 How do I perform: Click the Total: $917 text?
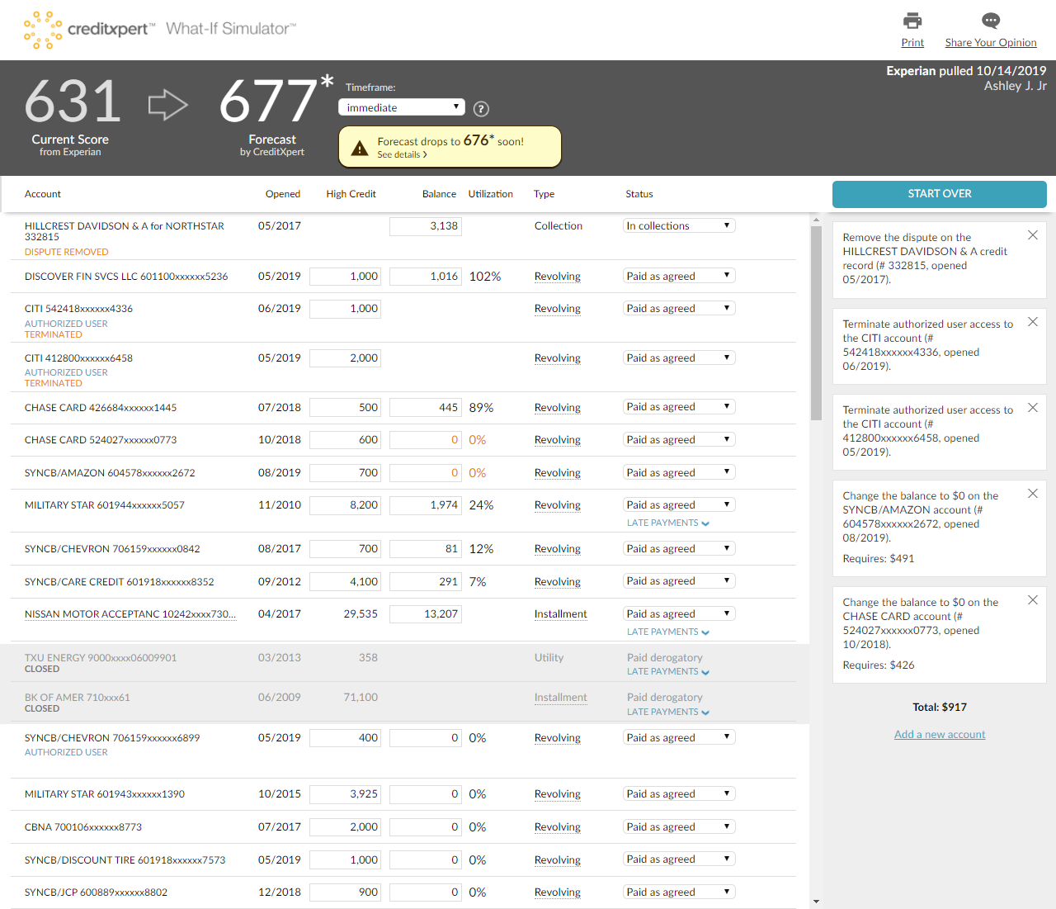coord(940,708)
